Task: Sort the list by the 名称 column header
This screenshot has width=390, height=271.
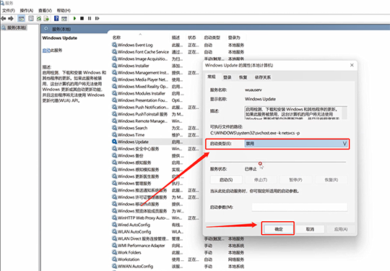Action: [116, 38]
